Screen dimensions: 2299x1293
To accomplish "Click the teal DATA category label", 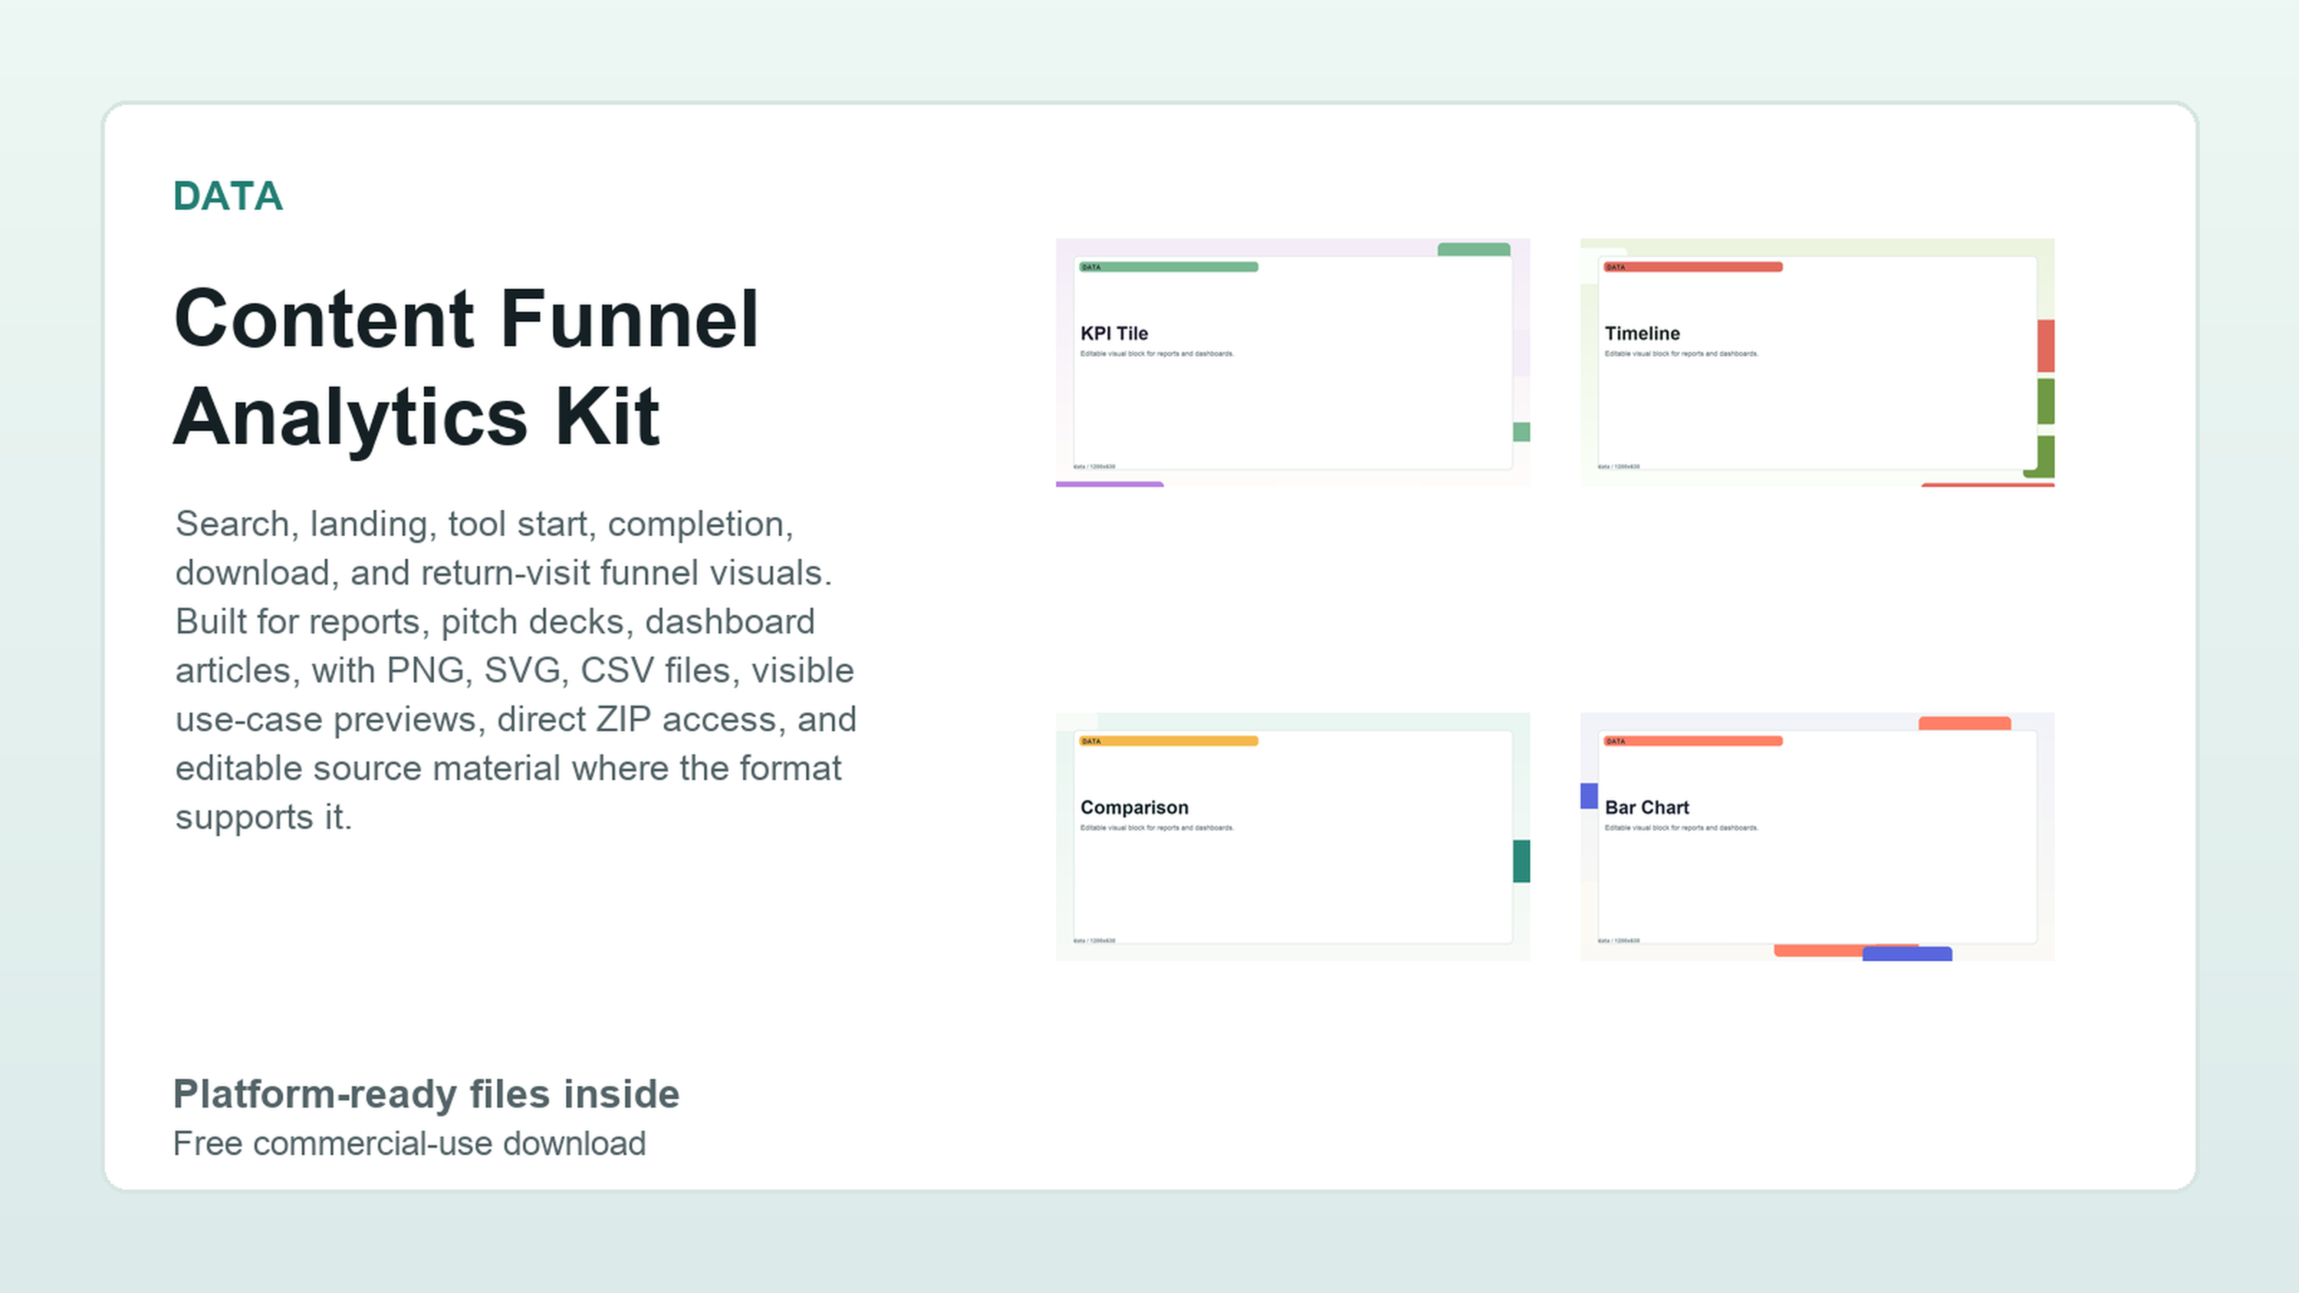I will [x=228, y=196].
